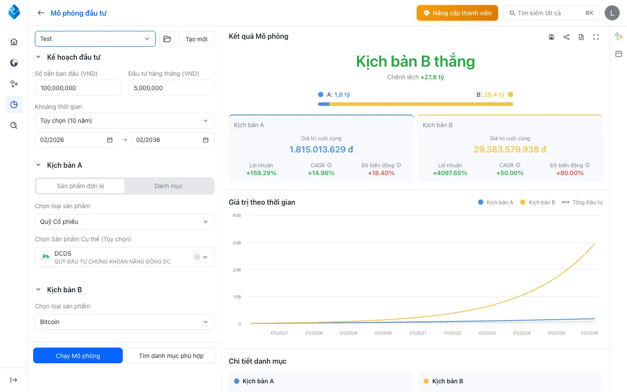Open the AI sparkles tool in sidebar
Viewport: 627px width, 392px height.
pos(13,84)
